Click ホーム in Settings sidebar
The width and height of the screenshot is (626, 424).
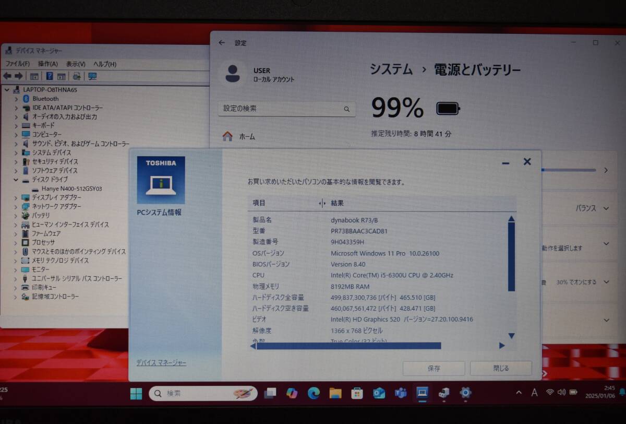[247, 136]
